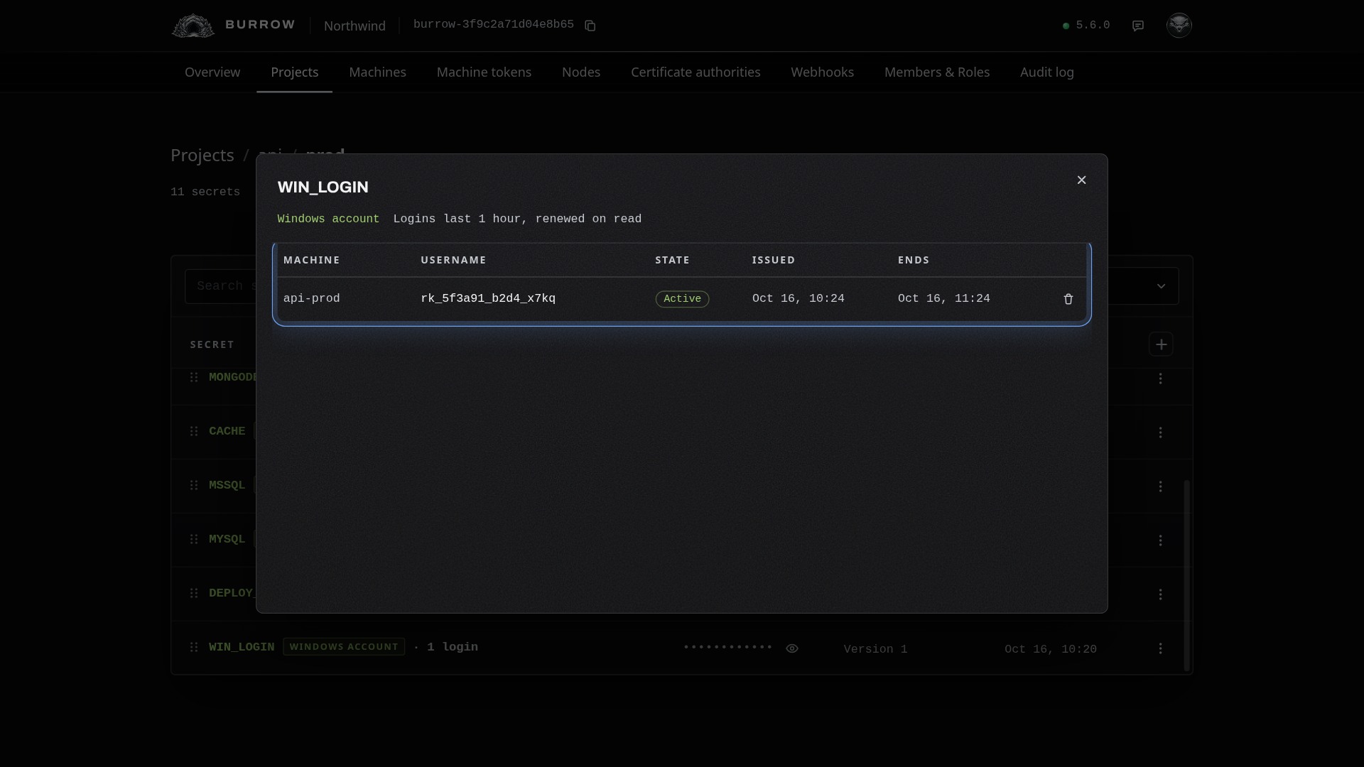1364x767 pixels.
Task: Click the Active state badge
Action: click(682, 299)
